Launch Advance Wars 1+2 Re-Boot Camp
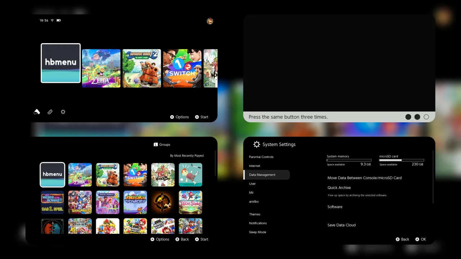Image resolution: width=461 pixels, height=259 pixels. [x=142, y=68]
